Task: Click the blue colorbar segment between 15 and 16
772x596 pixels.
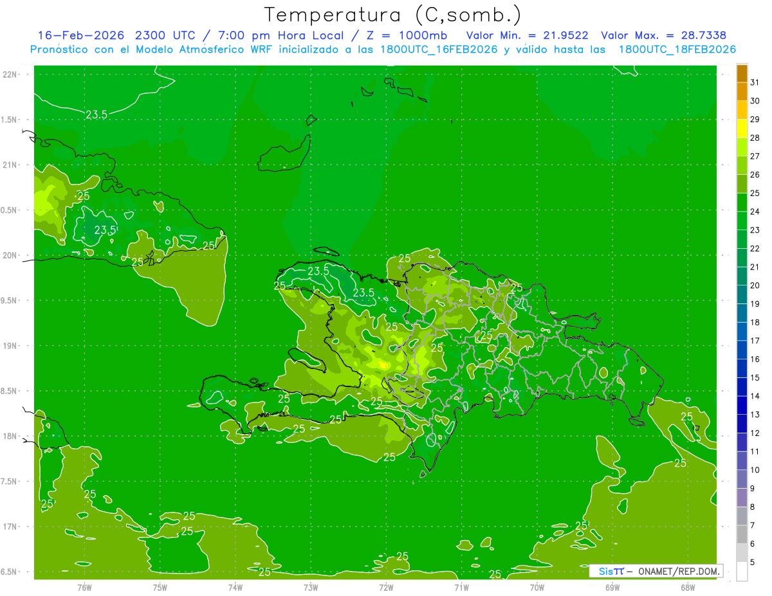Action: 742,368
